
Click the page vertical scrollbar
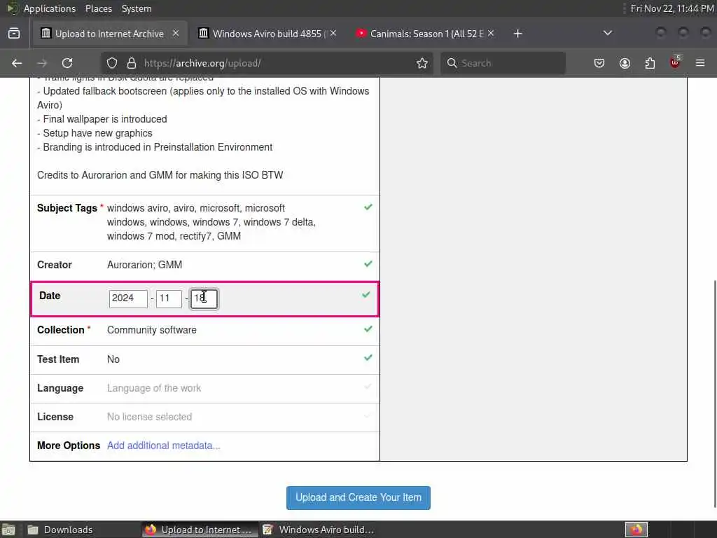[x=713, y=394]
